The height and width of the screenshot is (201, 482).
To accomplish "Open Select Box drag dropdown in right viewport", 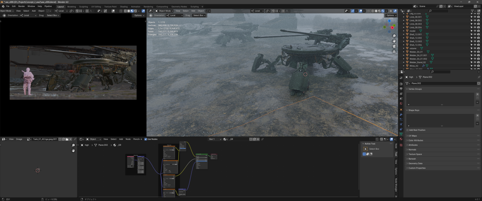I will coord(199,15).
